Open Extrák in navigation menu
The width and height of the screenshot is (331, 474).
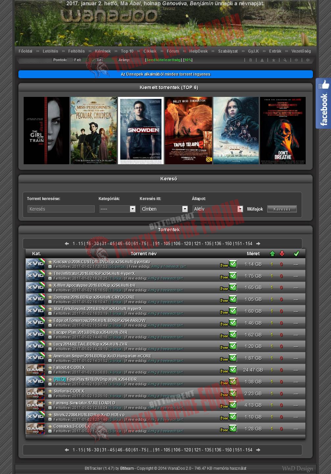coord(275,51)
